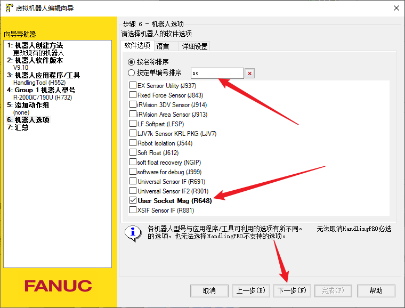Image resolution: width=405 pixels, height=308 pixels.
Task: Check Robot Isolation (J544)
Action: coord(133,143)
